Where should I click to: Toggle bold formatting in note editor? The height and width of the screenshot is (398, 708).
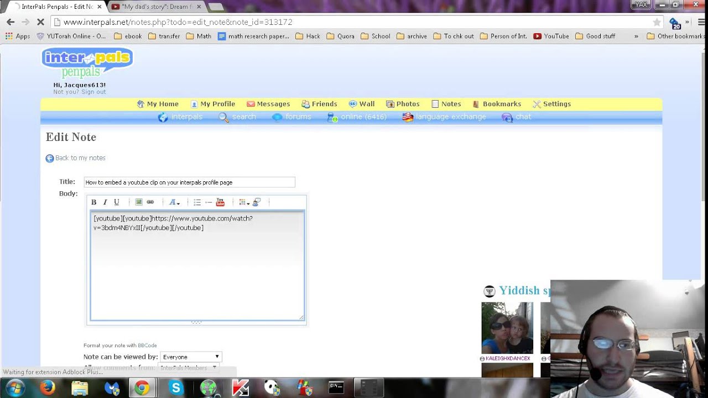(93, 202)
